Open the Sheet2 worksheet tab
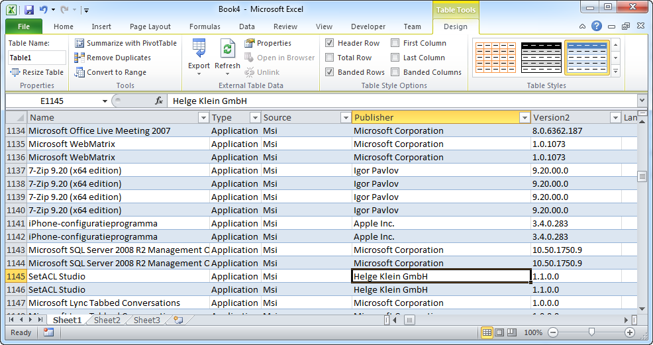This screenshot has height=345, width=653. [x=107, y=320]
